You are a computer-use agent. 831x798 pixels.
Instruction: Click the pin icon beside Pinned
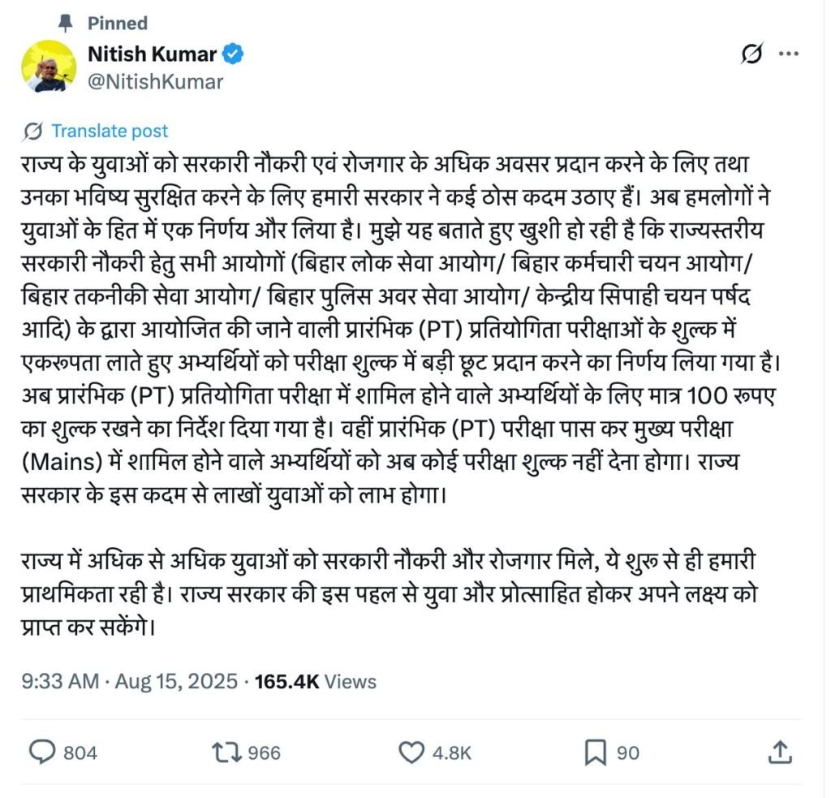click(x=71, y=23)
